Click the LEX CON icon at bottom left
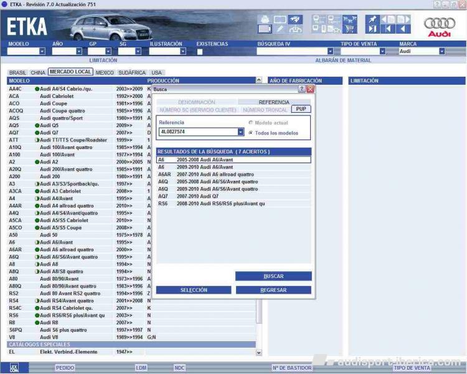 14,367
